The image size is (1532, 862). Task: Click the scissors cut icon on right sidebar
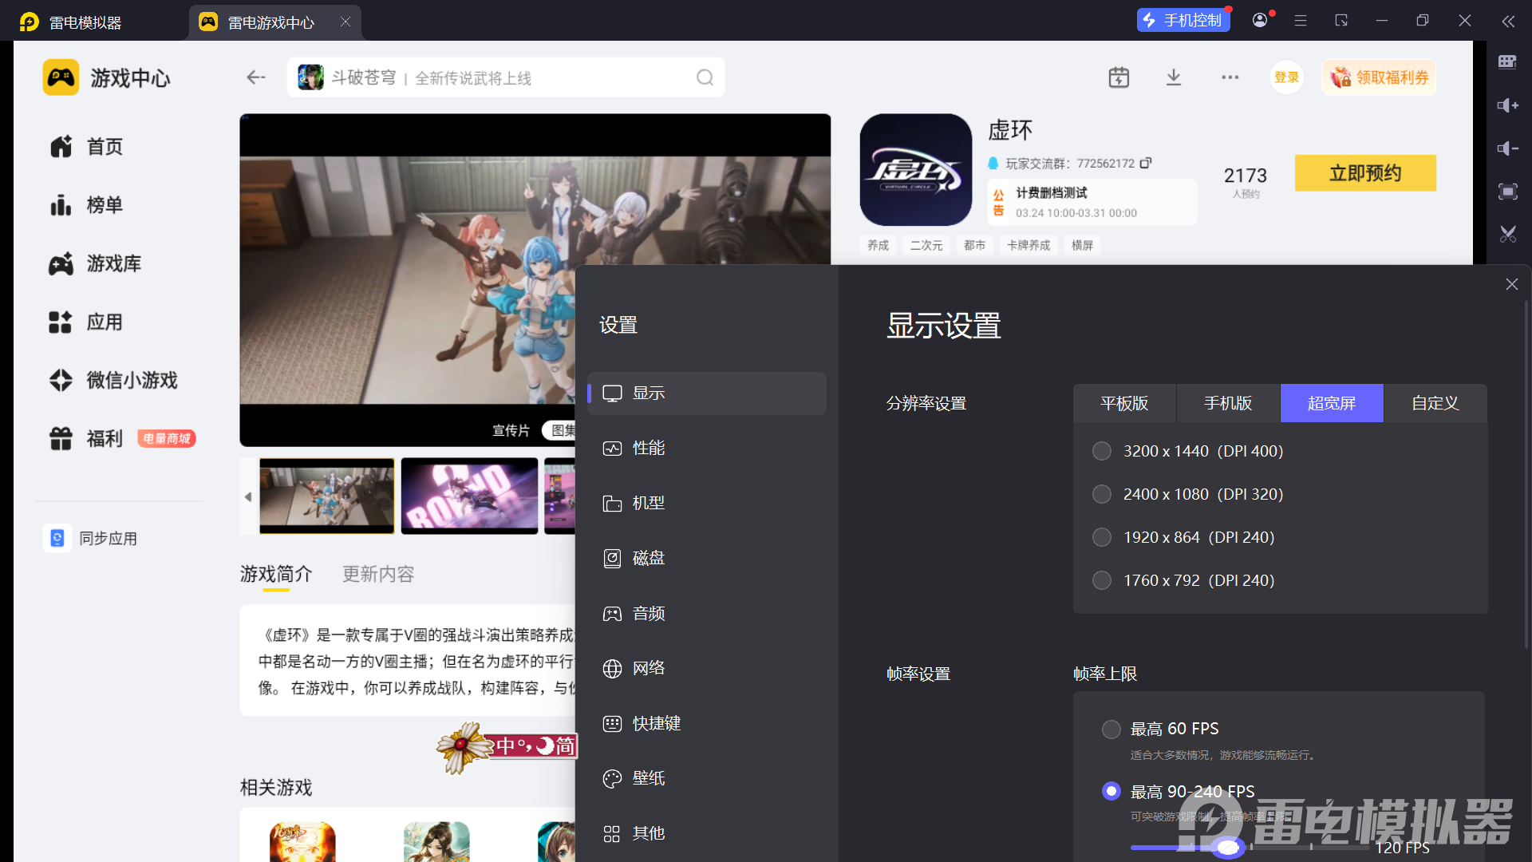(1508, 234)
